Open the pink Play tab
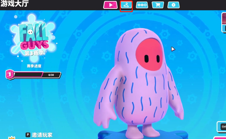Viewport: 226px width, 139px height. [110, 5]
